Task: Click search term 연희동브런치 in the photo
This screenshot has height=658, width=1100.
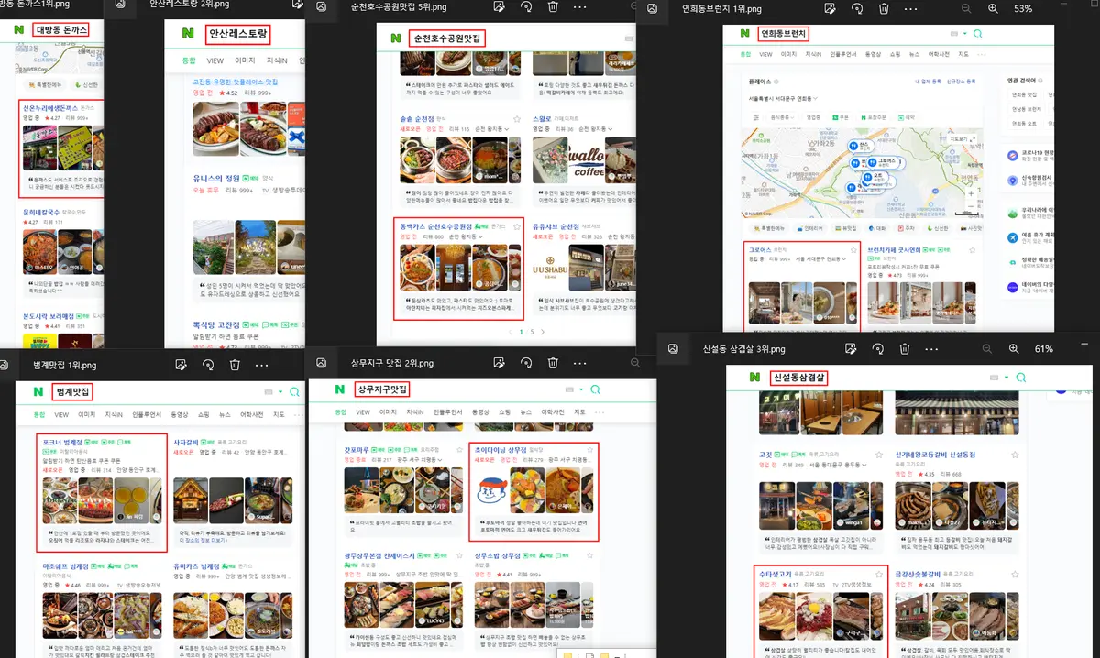Action: tap(785, 34)
